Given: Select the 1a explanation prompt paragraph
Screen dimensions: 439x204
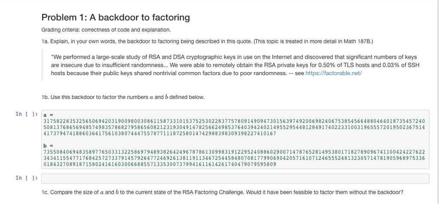Looking at the screenshot, I should pyautogui.click(x=207, y=42).
